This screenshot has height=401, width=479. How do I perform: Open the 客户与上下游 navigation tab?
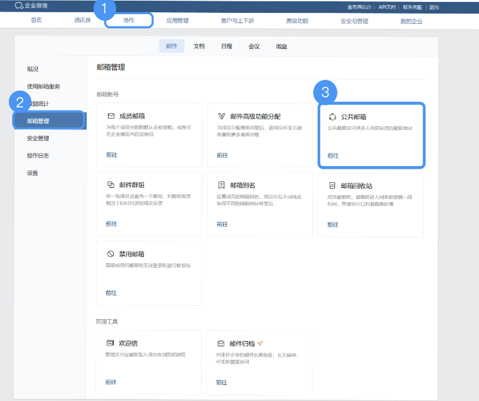pyautogui.click(x=237, y=21)
